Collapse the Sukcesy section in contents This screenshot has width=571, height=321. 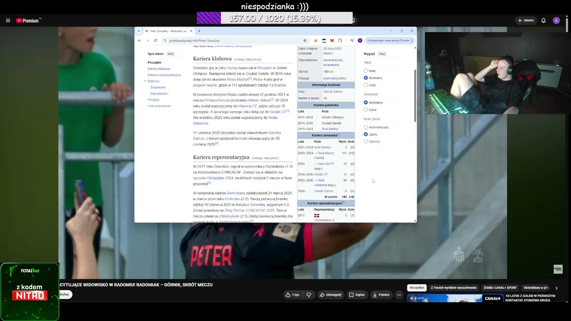point(145,81)
